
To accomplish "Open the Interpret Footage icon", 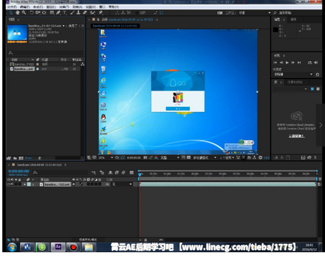I will (x=9, y=158).
